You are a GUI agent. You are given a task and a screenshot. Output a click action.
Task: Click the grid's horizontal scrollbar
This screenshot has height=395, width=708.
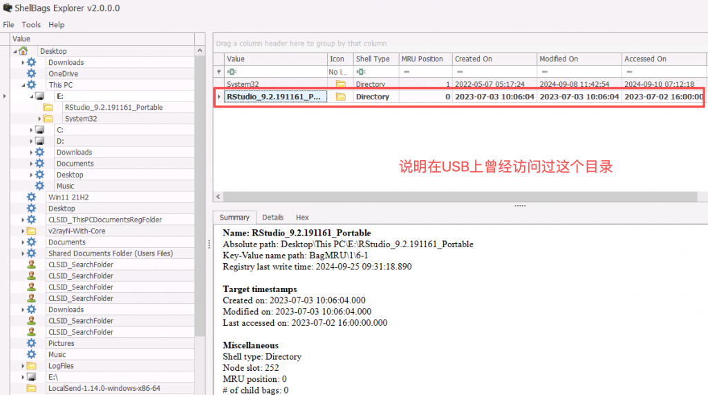point(456,196)
